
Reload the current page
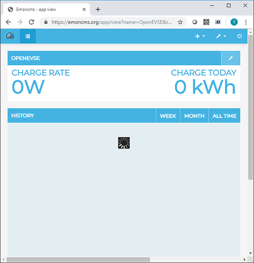(32, 22)
